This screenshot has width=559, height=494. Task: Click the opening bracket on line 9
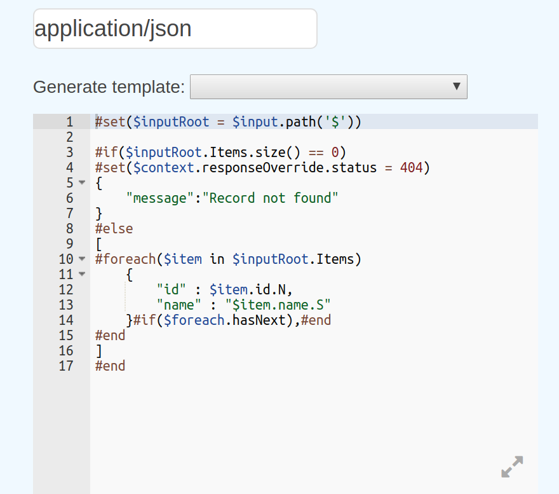98,244
